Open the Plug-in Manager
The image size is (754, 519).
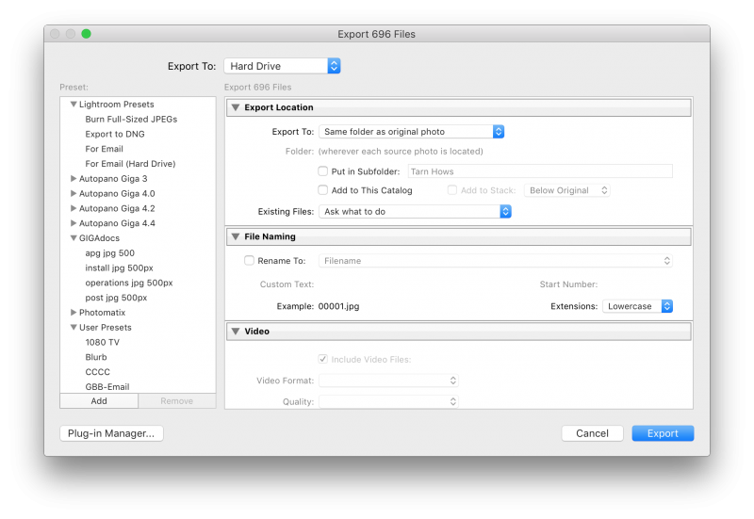[x=111, y=433]
